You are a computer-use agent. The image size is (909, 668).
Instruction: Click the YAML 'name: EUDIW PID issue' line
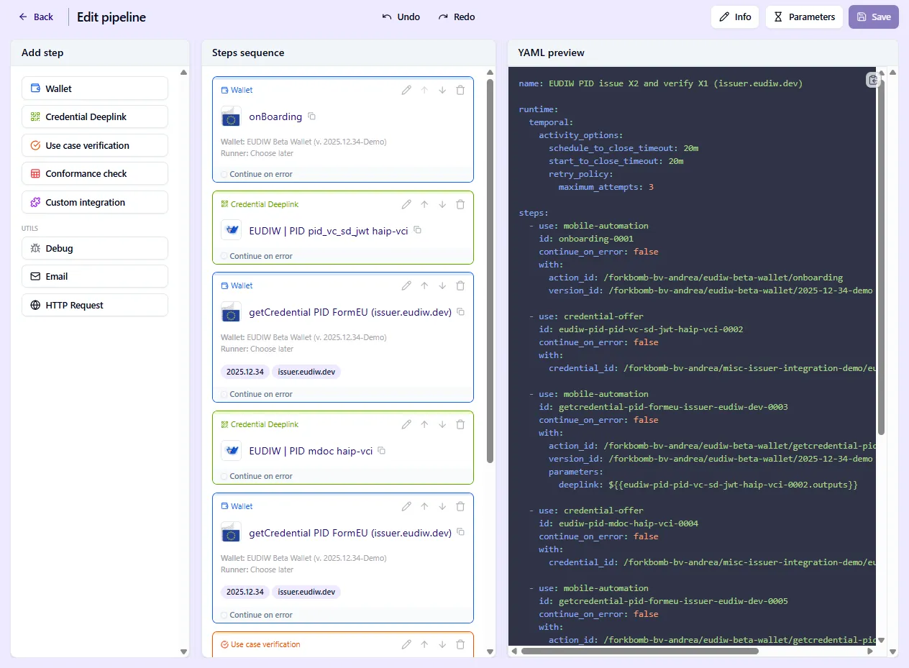pos(660,83)
